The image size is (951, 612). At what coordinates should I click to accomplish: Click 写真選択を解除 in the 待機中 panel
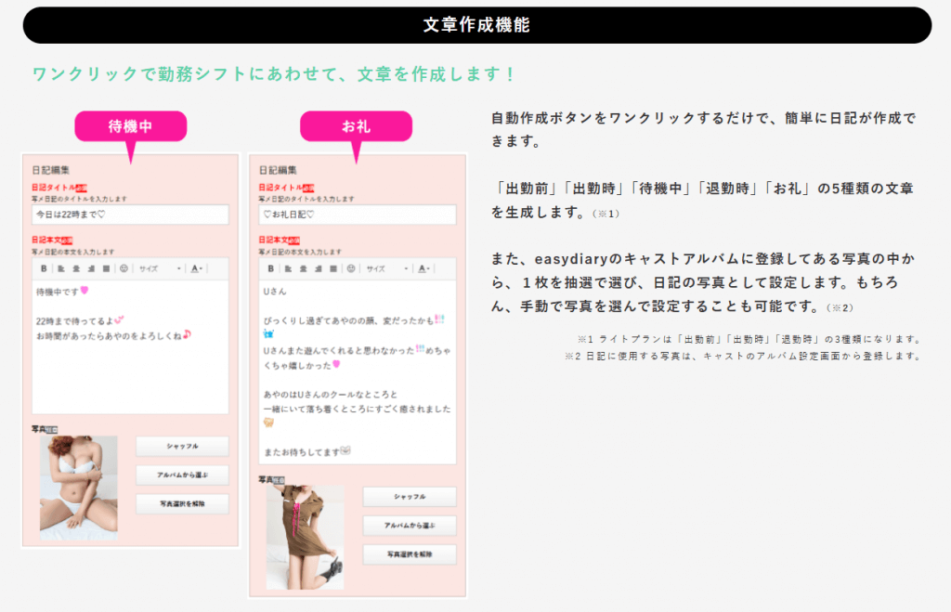pos(182,504)
